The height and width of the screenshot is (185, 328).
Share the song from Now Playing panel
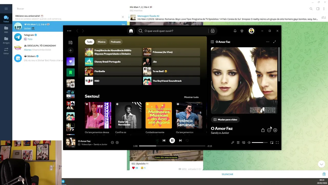point(263,130)
